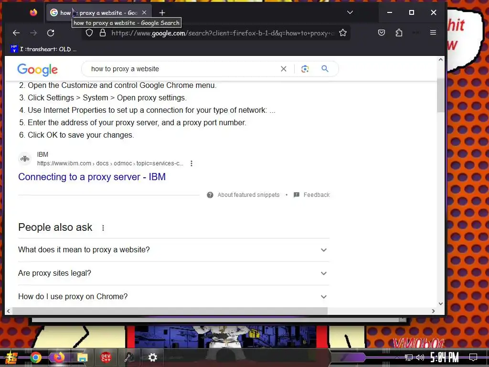Go back using the browser back arrow
Viewport: 489px width, 367px height.
(16, 33)
